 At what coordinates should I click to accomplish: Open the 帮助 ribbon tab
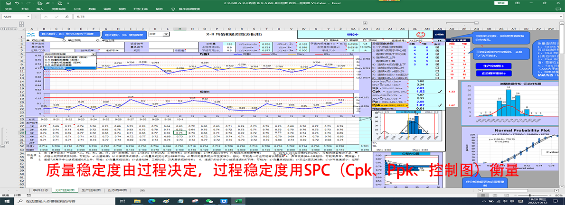pyautogui.click(x=159, y=9)
